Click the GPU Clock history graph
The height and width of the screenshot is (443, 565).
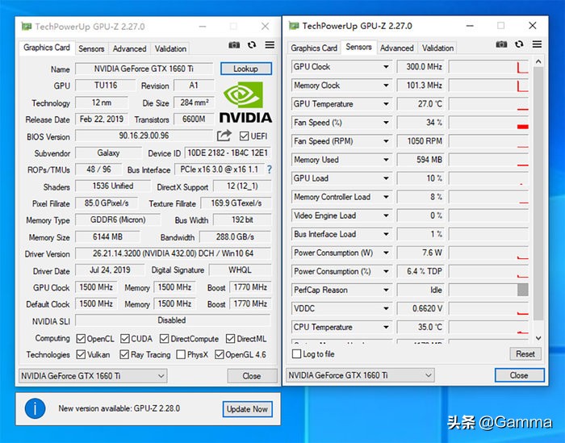488,67
